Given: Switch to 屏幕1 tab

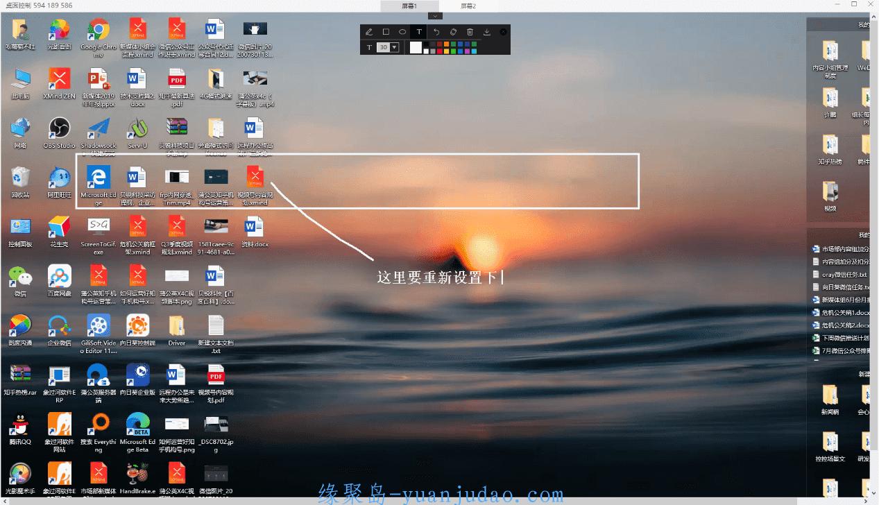Looking at the screenshot, I should tap(409, 6).
